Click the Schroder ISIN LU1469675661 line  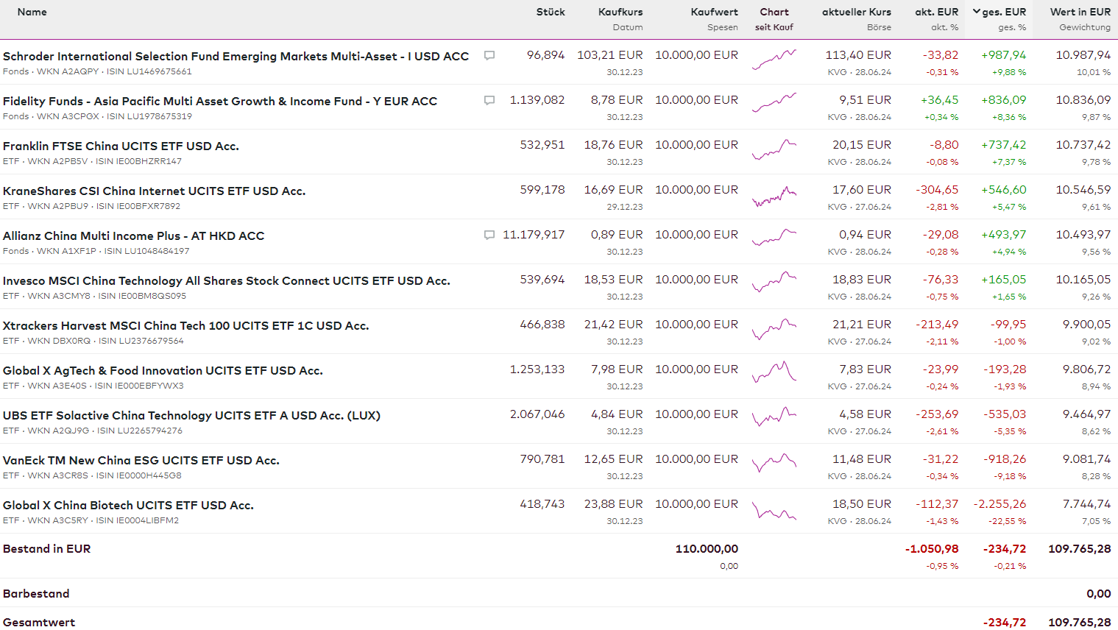coord(97,71)
